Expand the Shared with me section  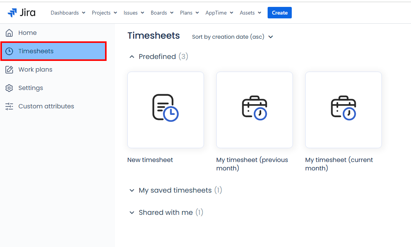(x=132, y=213)
